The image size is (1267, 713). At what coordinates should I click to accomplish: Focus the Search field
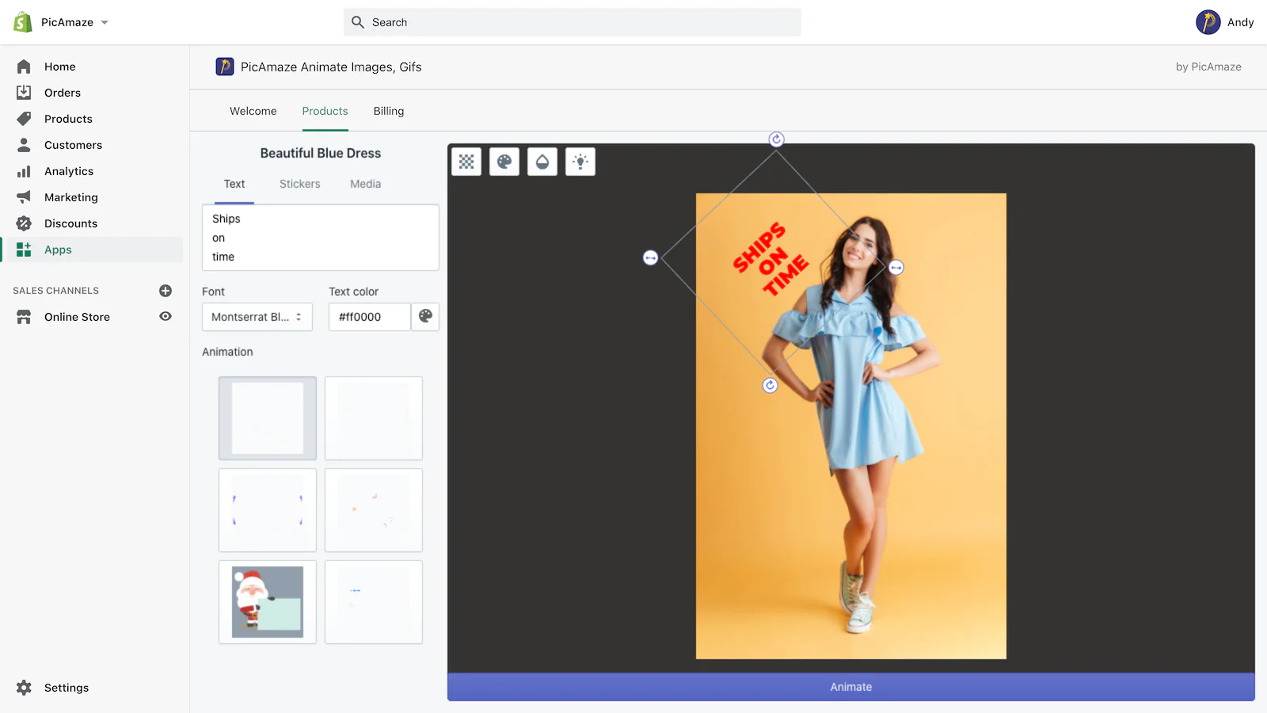[573, 22]
